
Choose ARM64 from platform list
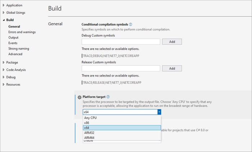(122, 138)
